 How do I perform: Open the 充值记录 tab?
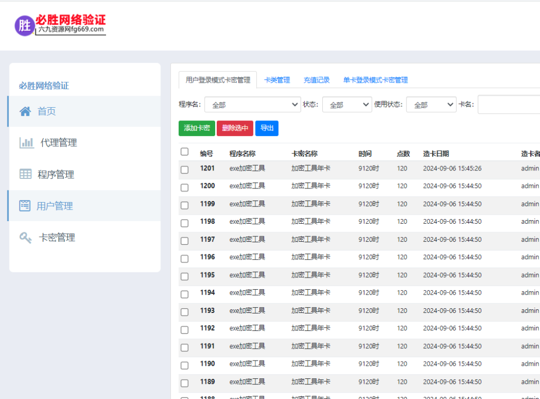[x=316, y=80]
